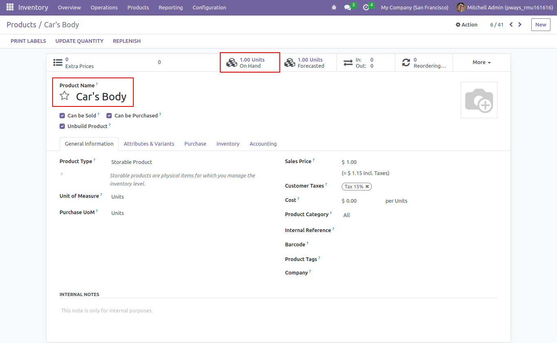The width and height of the screenshot is (557, 343).
Task: Disable the Unbuild Product checkbox
Action: 62,126
